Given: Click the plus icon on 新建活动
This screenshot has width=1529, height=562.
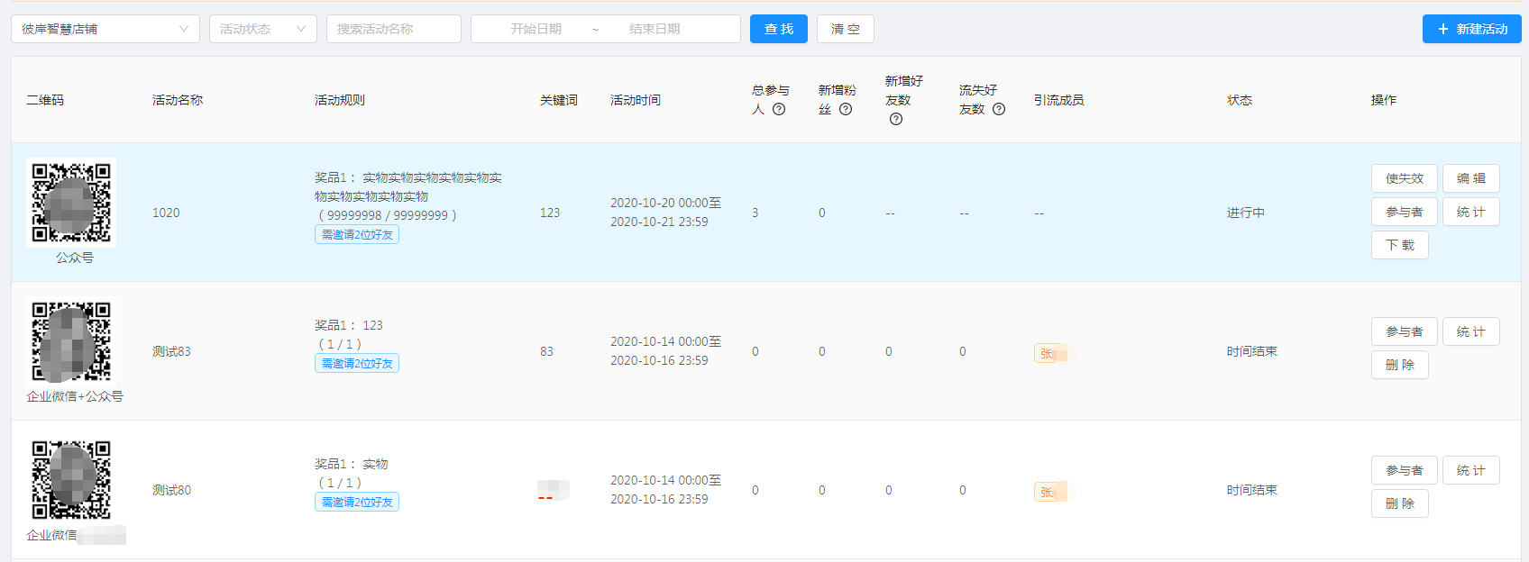Looking at the screenshot, I should point(1443,29).
